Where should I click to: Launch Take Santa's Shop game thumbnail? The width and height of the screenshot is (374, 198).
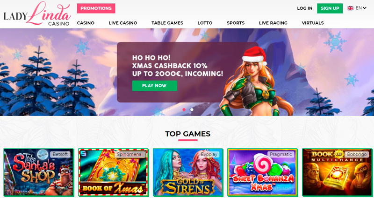coord(39,172)
